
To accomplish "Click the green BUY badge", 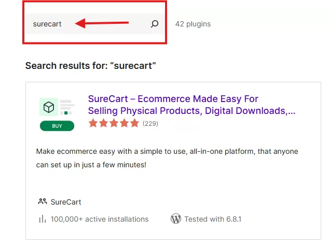I will pos(57,126).
